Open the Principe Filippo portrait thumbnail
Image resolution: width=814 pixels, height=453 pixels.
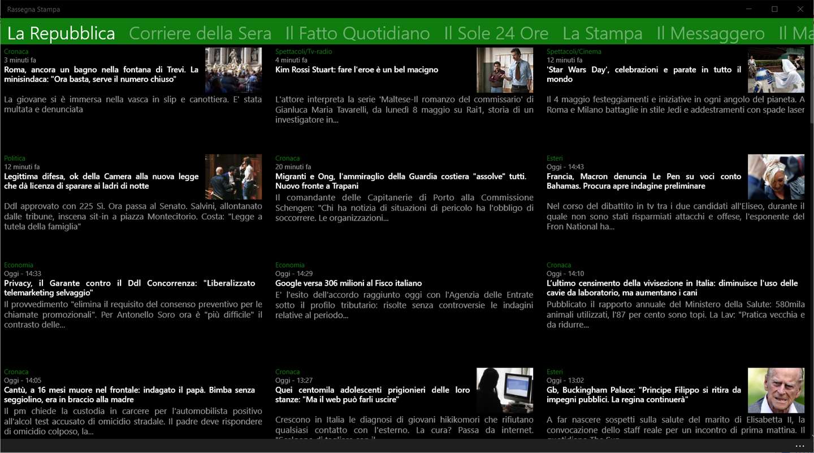coord(776,391)
